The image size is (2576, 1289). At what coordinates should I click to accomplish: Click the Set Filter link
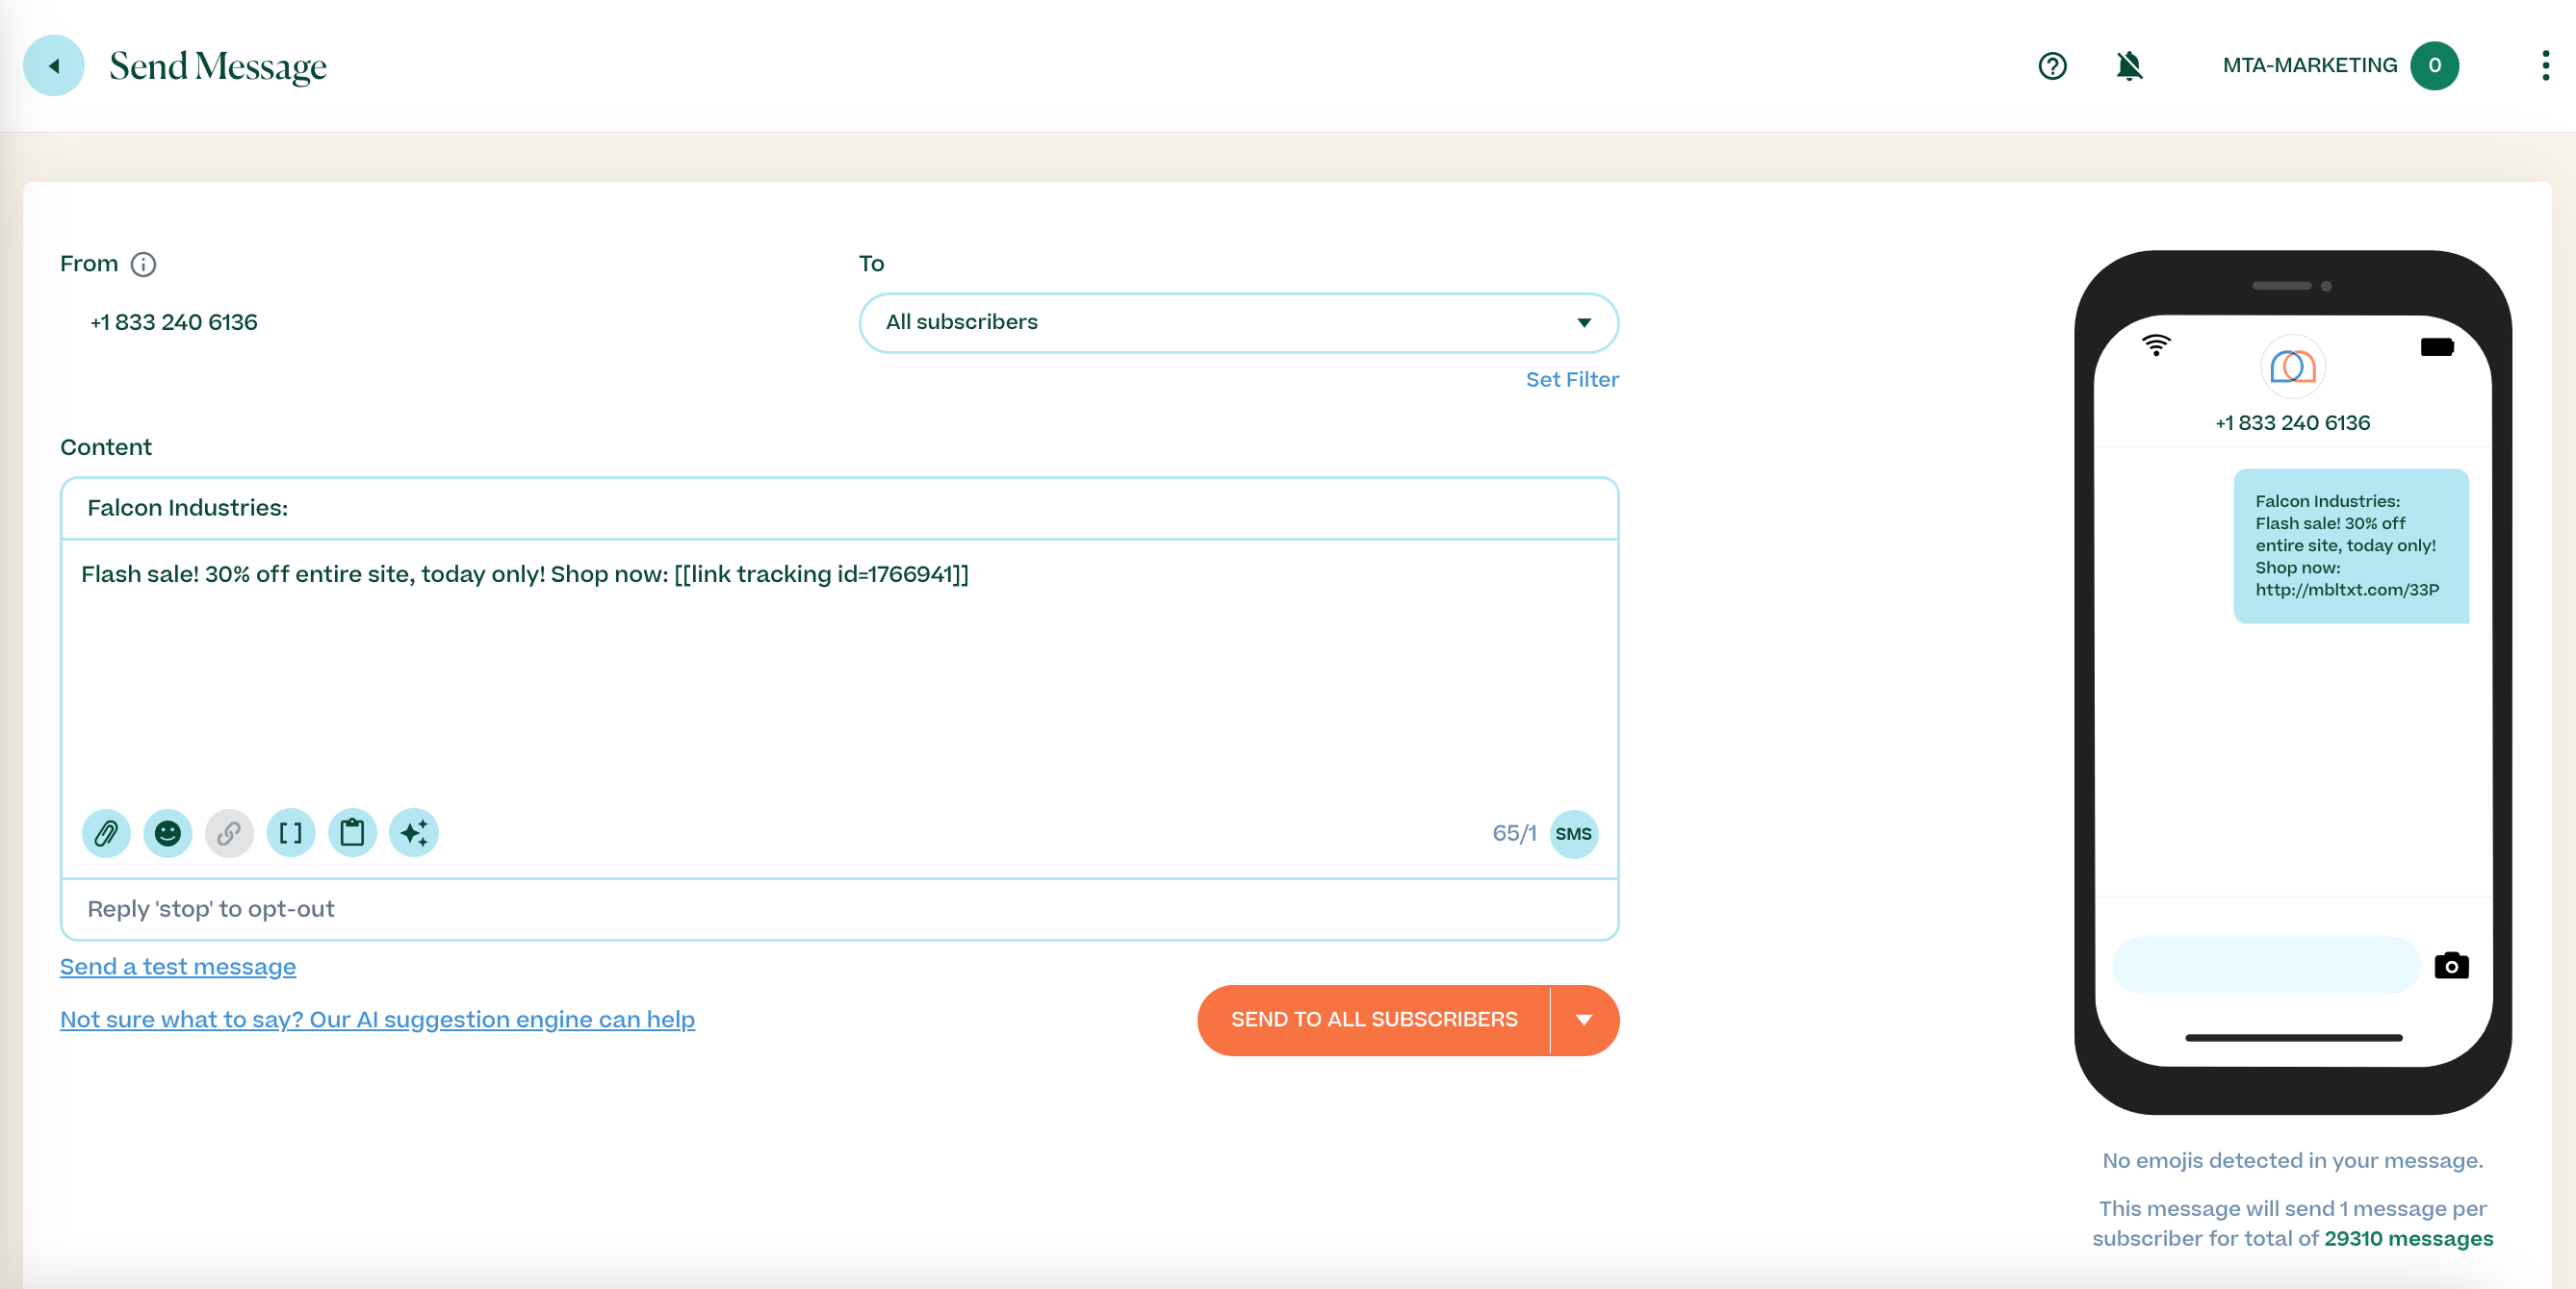[1571, 380]
